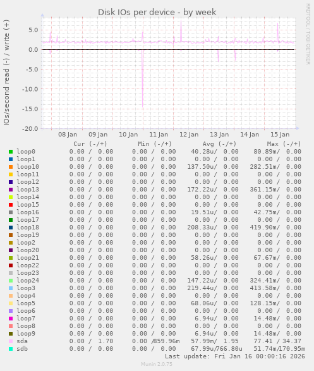Image resolution: width=314 pixels, height=371 pixels.
Task: Click the green loop0 legend color swatch
Action: (11, 152)
